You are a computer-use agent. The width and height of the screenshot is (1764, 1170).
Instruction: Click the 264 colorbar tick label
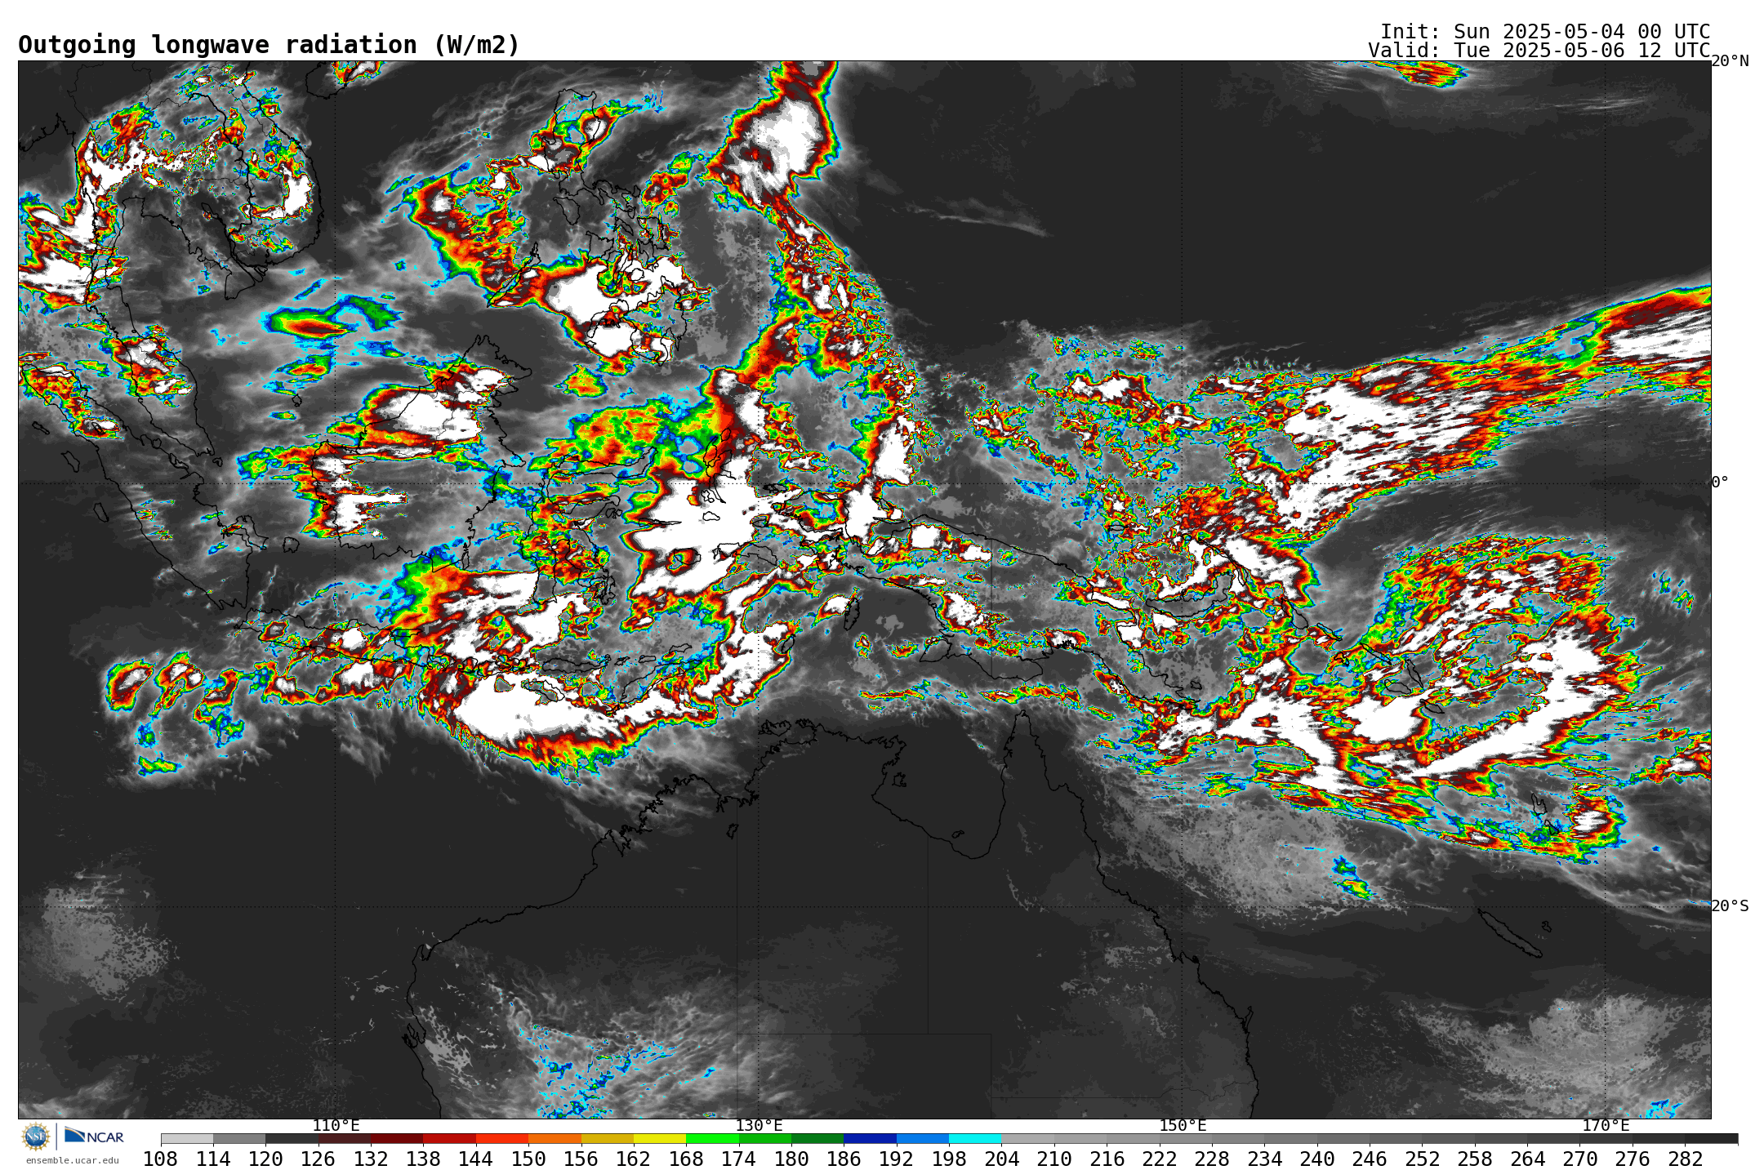click(x=1526, y=1159)
